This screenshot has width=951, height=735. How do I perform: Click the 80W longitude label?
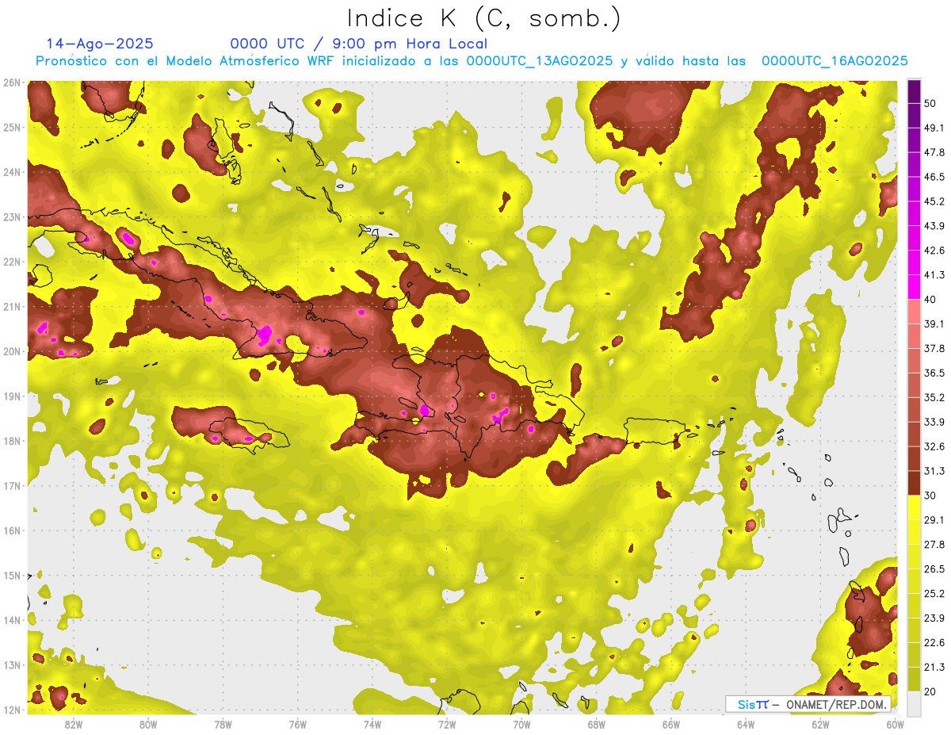148,725
